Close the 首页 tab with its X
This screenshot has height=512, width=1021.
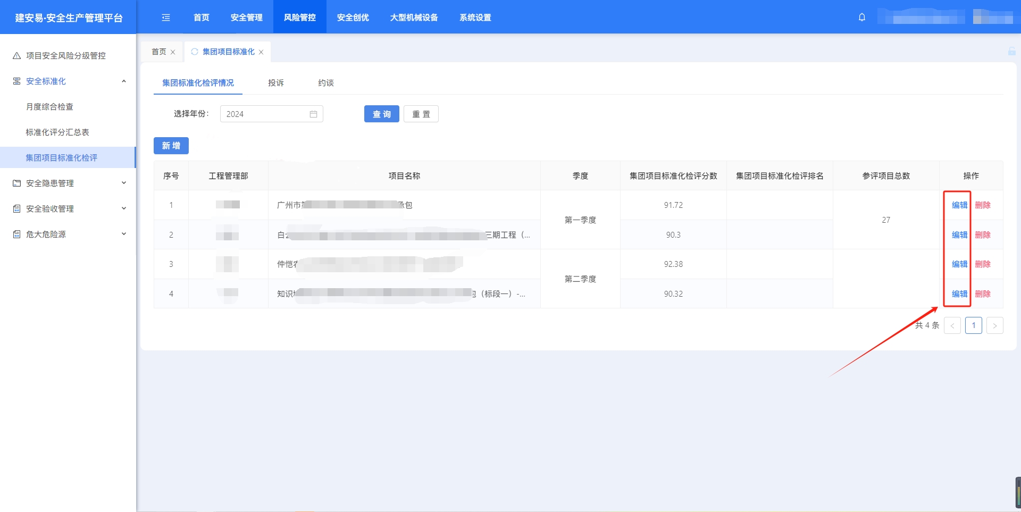point(173,52)
